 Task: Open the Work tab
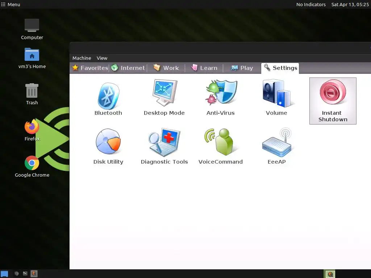click(166, 68)
